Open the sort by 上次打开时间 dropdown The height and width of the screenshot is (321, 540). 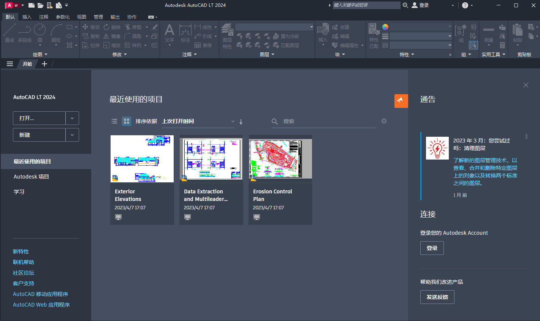click(198, 121)
